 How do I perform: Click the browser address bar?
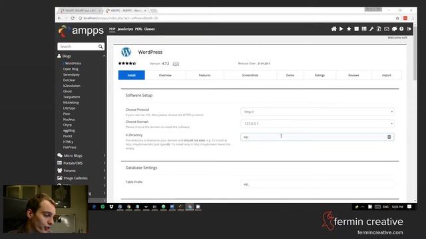pos(235,18)
